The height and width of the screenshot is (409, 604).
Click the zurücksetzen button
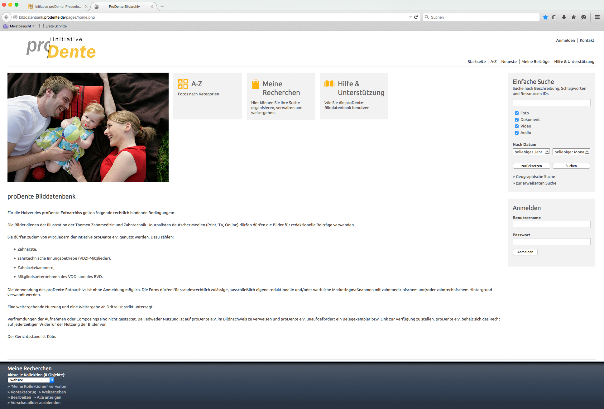pos(531,166)
